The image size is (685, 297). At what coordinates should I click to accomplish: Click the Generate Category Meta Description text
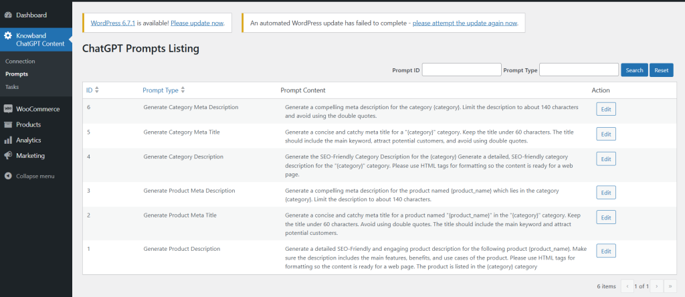coord(191,107)
